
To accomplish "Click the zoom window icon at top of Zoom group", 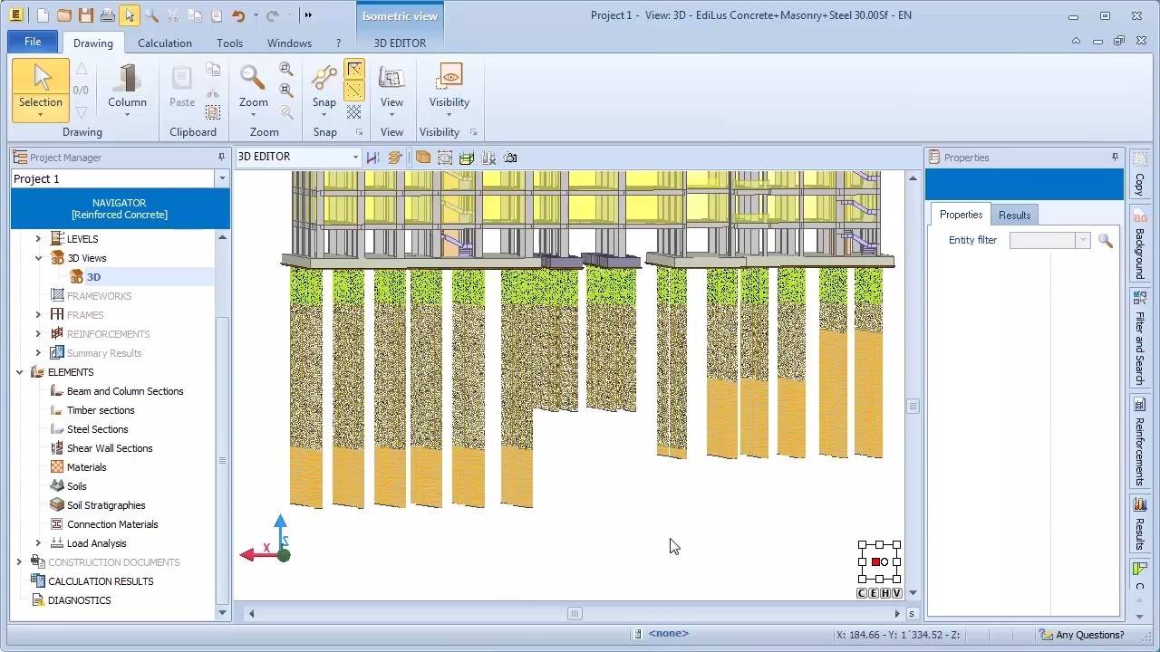I will (x=286, y=69).
